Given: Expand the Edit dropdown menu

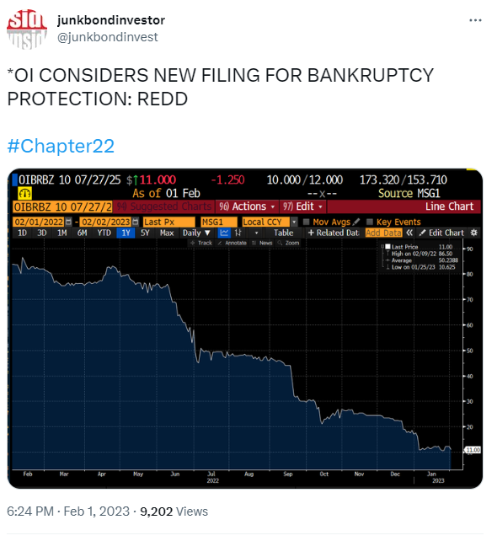Looking at the screenshot, I should click(x=302, y=206).
